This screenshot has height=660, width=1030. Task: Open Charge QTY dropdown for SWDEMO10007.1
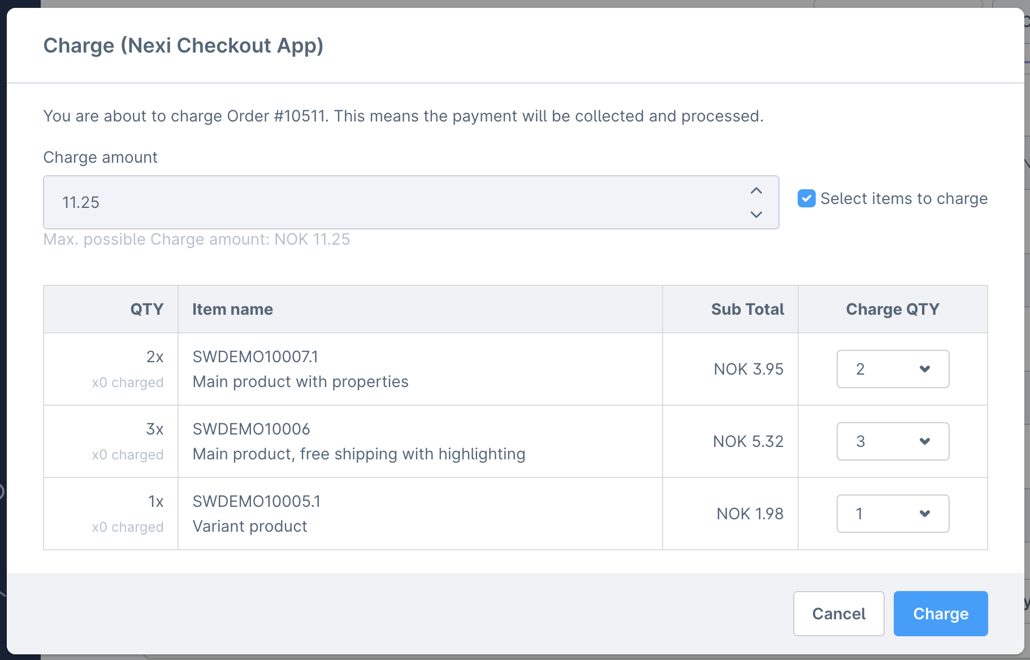(893, 369)
